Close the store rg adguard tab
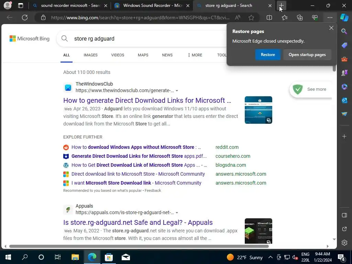352x264 pixels. (270, 5)
